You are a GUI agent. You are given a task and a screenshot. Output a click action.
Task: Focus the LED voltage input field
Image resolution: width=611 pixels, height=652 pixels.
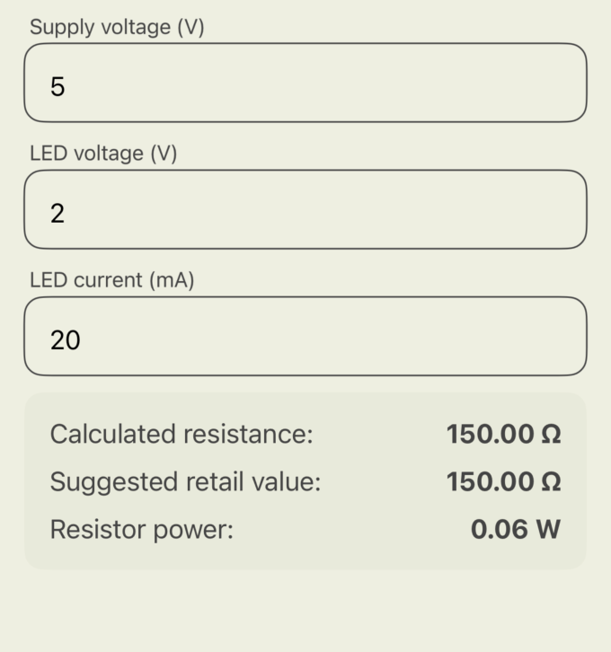tap(305, 209)
